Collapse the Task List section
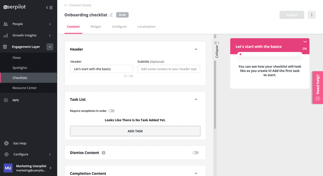This screenshot has width=323, height=176. (x=196, y=99)
